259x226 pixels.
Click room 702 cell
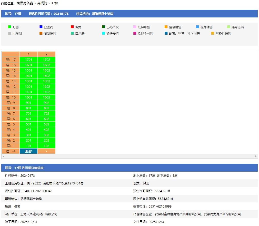[x=47, y=113]
